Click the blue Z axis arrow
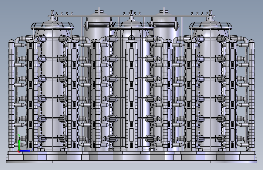This screenshot has height=170, width=263. (x=25, y=151)
